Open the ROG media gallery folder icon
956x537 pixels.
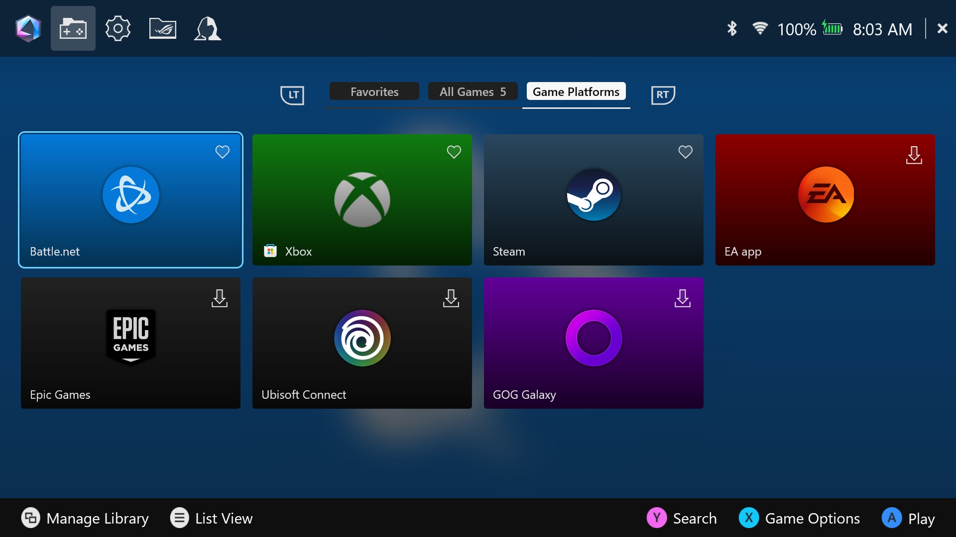coord(163,28)
